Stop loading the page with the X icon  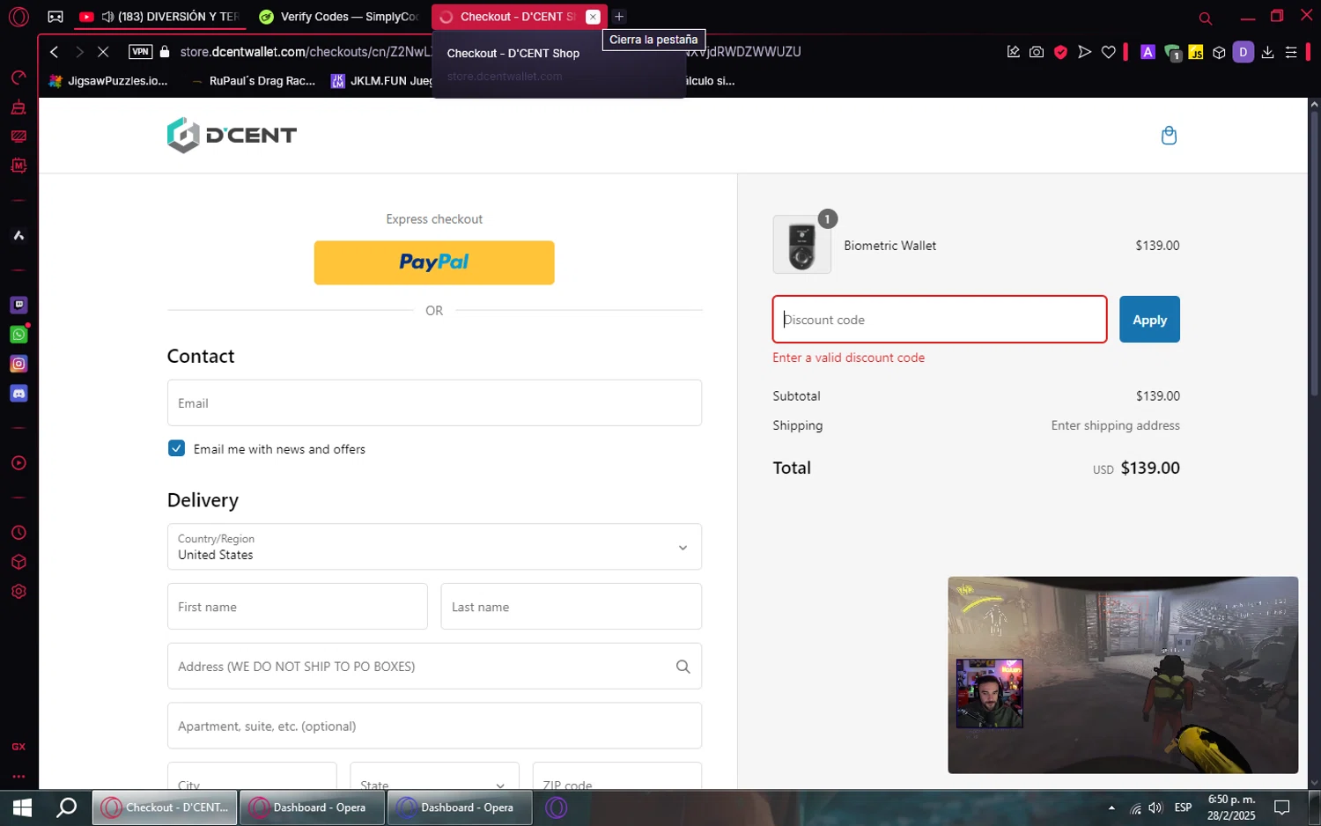(x=103, y=52)
